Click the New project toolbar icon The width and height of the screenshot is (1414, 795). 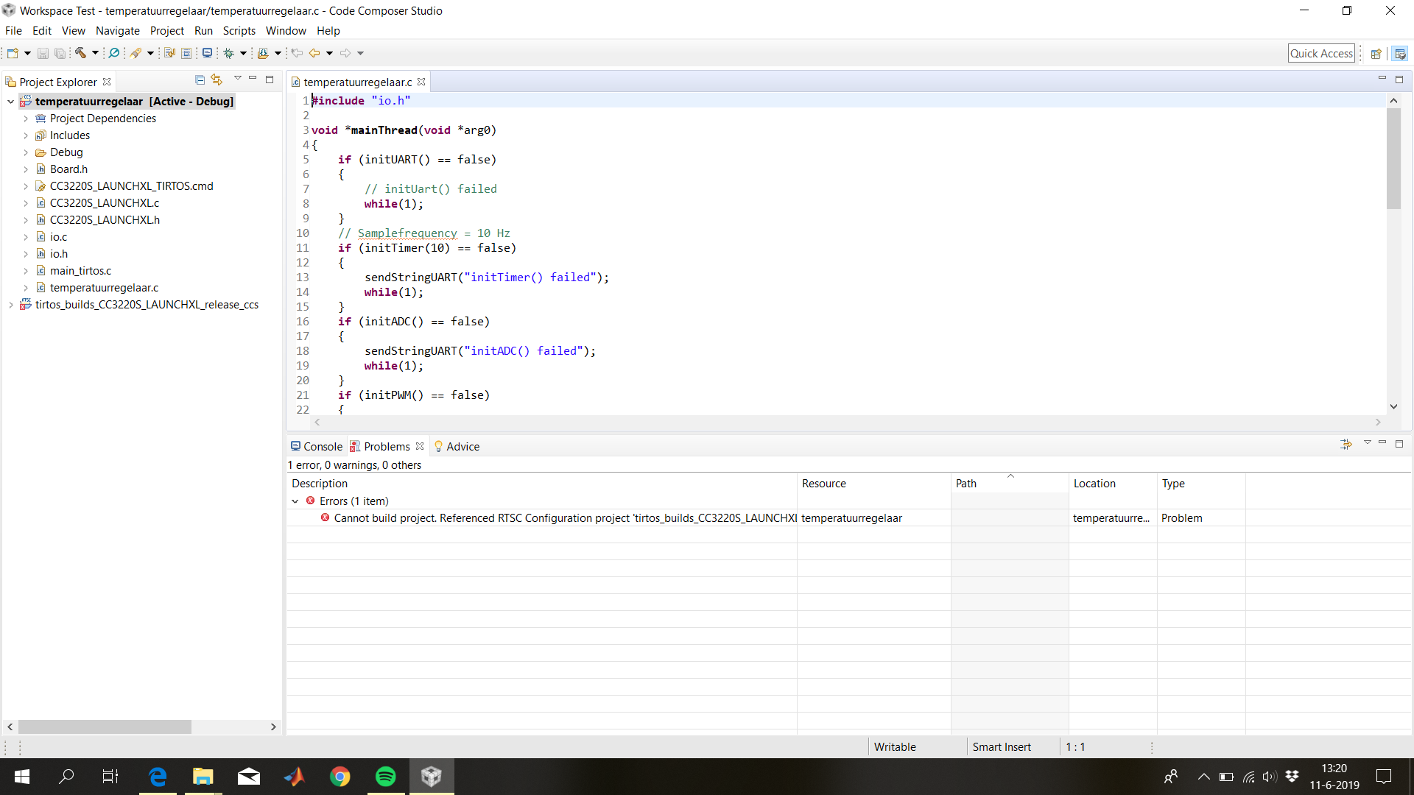(13, 53)
